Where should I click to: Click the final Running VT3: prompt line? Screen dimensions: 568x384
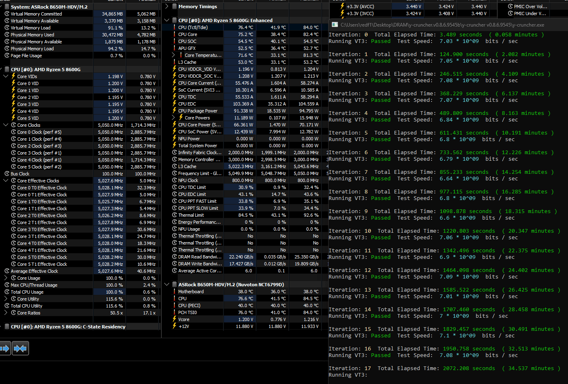click(x=348, y=375)
